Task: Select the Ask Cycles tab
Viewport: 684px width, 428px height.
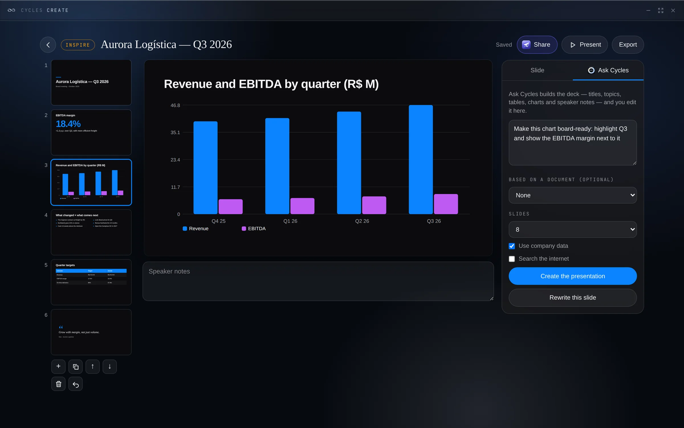Action: 608,70
